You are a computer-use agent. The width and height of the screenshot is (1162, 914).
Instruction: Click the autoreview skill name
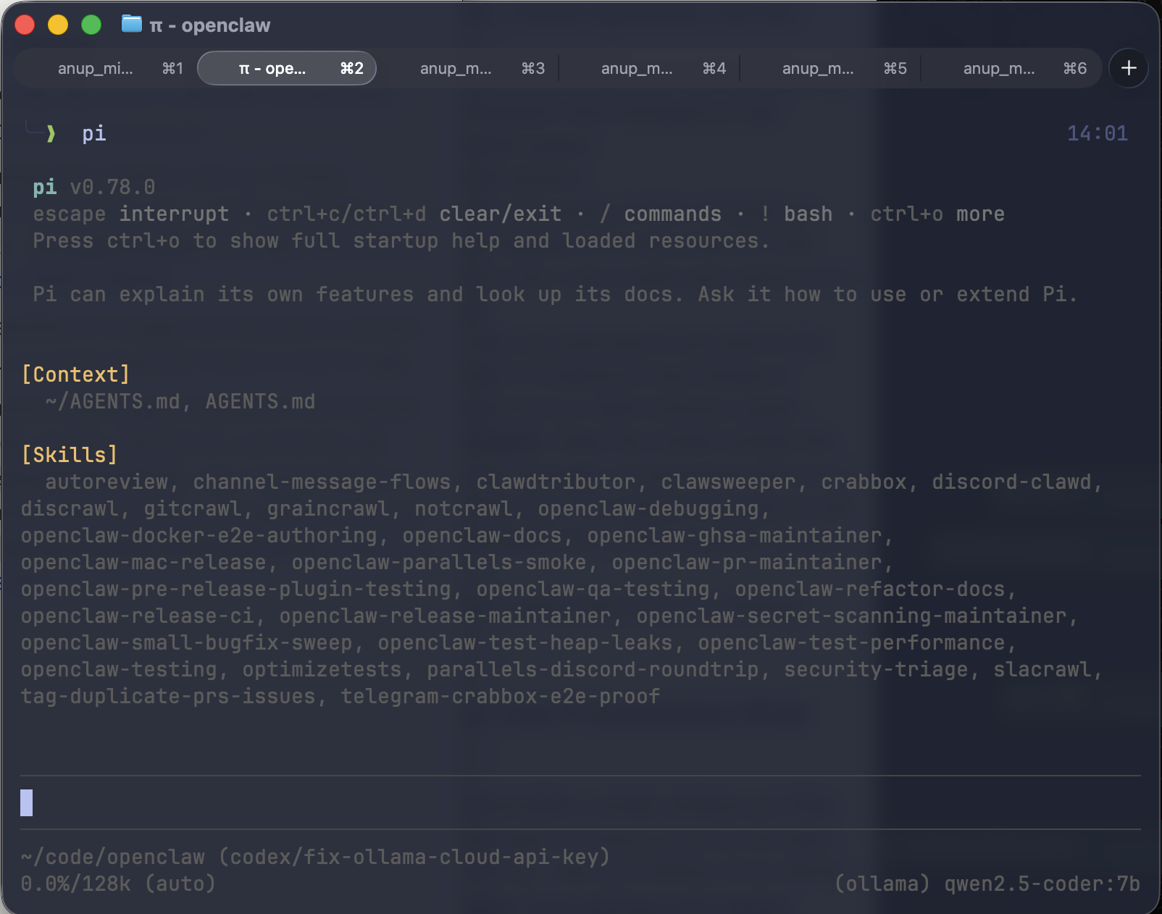(106, 482)
